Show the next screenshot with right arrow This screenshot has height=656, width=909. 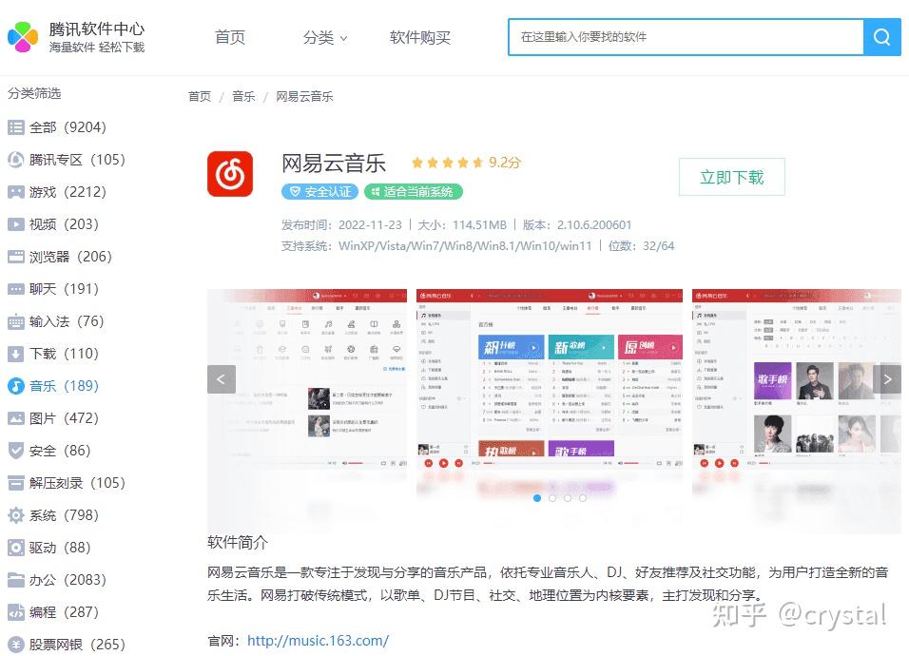coord(887,379)
